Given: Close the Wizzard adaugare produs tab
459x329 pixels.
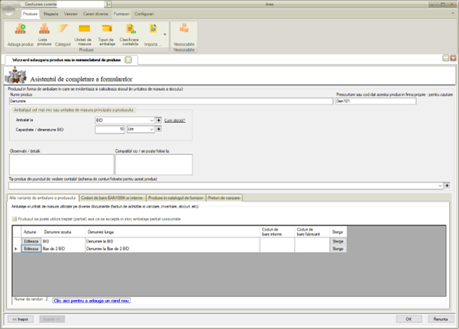Looking at the screenshot, I should point(128,60).
